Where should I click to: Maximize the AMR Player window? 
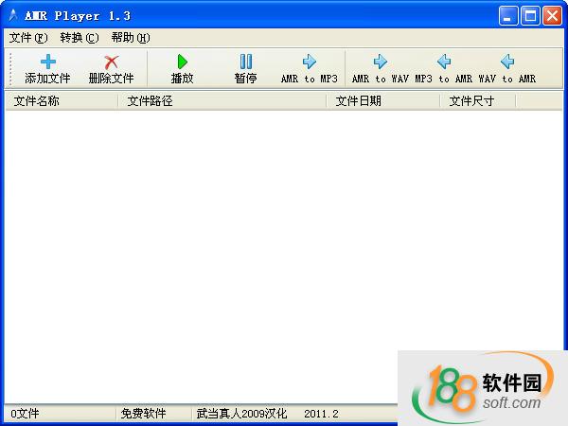pyautogui.click(x=530, y=15)
